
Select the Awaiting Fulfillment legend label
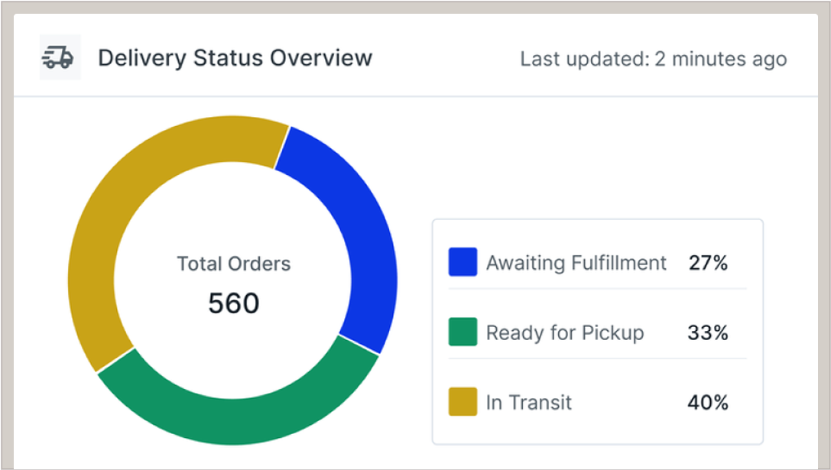(576, 263)
